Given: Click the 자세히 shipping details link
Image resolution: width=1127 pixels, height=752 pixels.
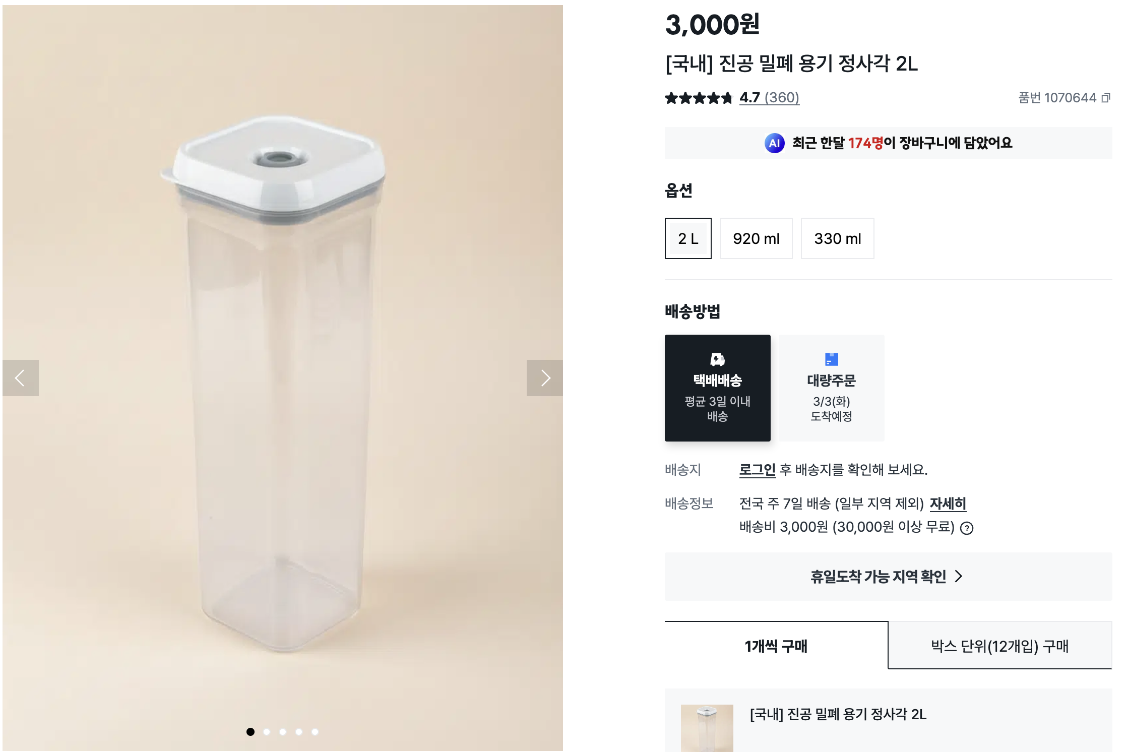Looking at the screenshot, I should pyautogui.click(x=948, y=504).
